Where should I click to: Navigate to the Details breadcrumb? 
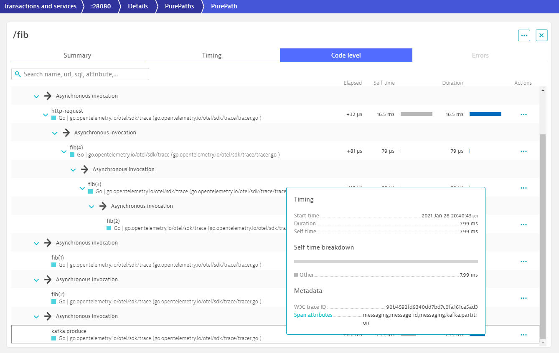(138, 6)
